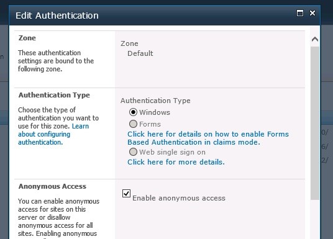The image size is (333, 239).
Task: Open Learn about configuring authentication link
Action: 53,134
